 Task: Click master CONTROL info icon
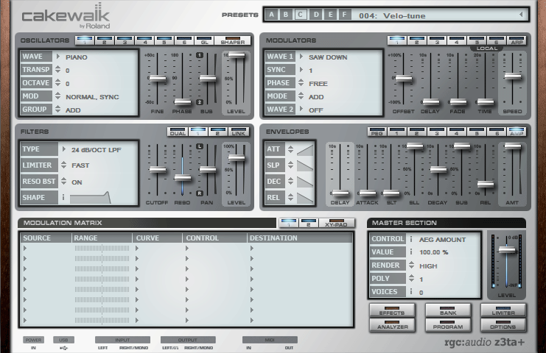(x=411, y=239)
